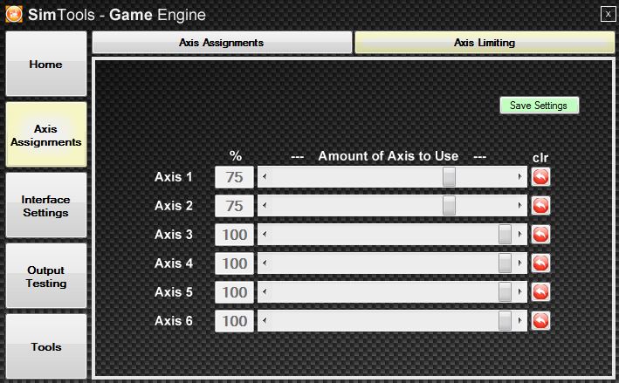This screenshot has height=383, width=619.
Task: Click the Axis 5 percent field showing 100
Action: pos(235,292)
